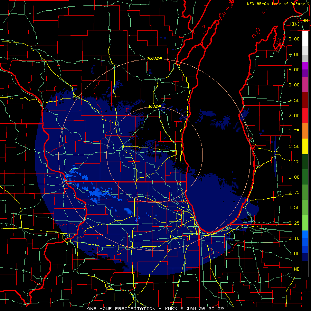Click the 100 NMI range ring label
The height and width of the screenshot is (311, 311).
tap(154, 58)
